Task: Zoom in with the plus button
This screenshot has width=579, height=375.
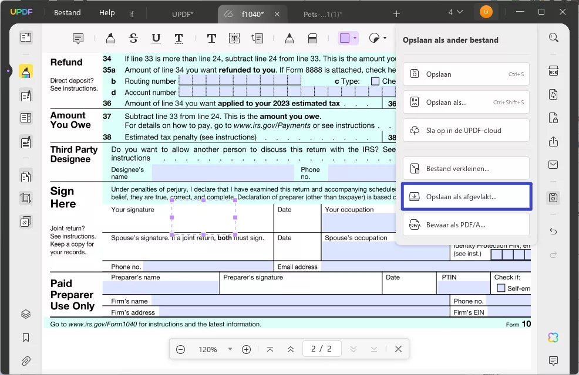Action: click(246, 349)
